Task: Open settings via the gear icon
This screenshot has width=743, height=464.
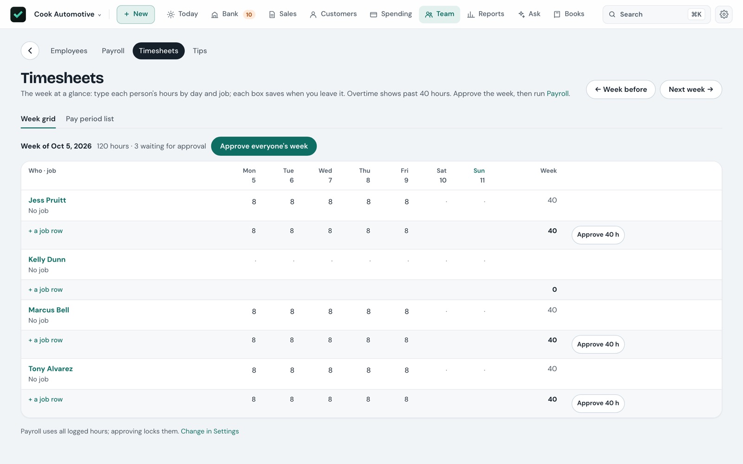Action: (724, 14)
